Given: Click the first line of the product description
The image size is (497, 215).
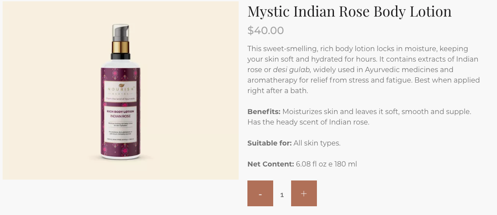Looking at the screenshot, I should coord(358,49).
